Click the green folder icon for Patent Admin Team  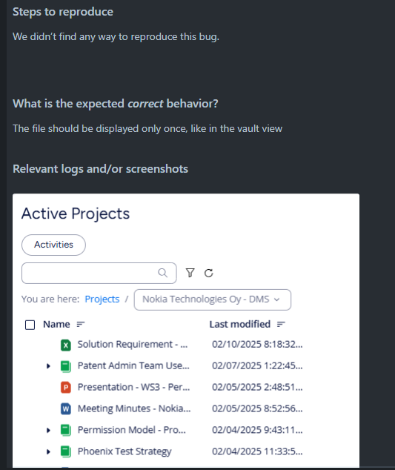click(66, 366)
